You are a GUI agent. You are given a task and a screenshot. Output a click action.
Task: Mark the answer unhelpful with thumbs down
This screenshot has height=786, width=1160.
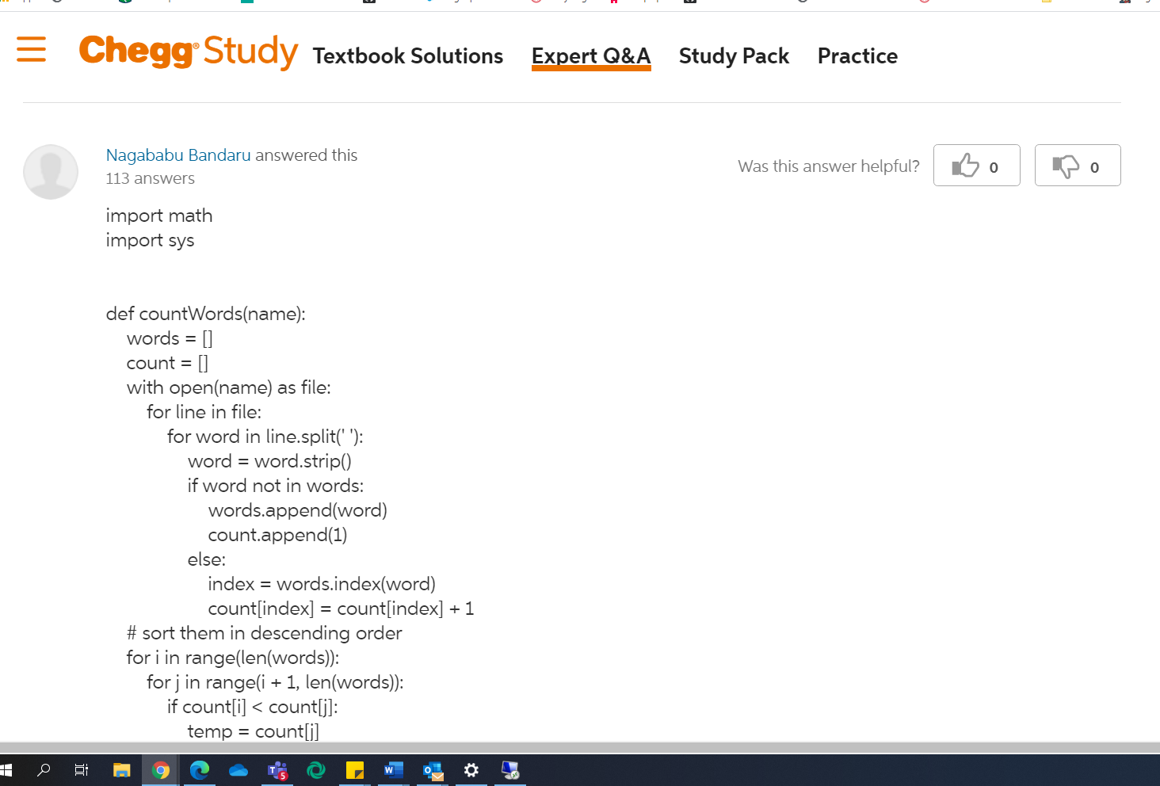pyautogui.click(x=1078, y=166)
